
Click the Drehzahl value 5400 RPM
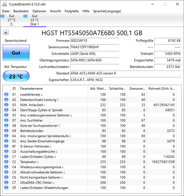(168, 54)
